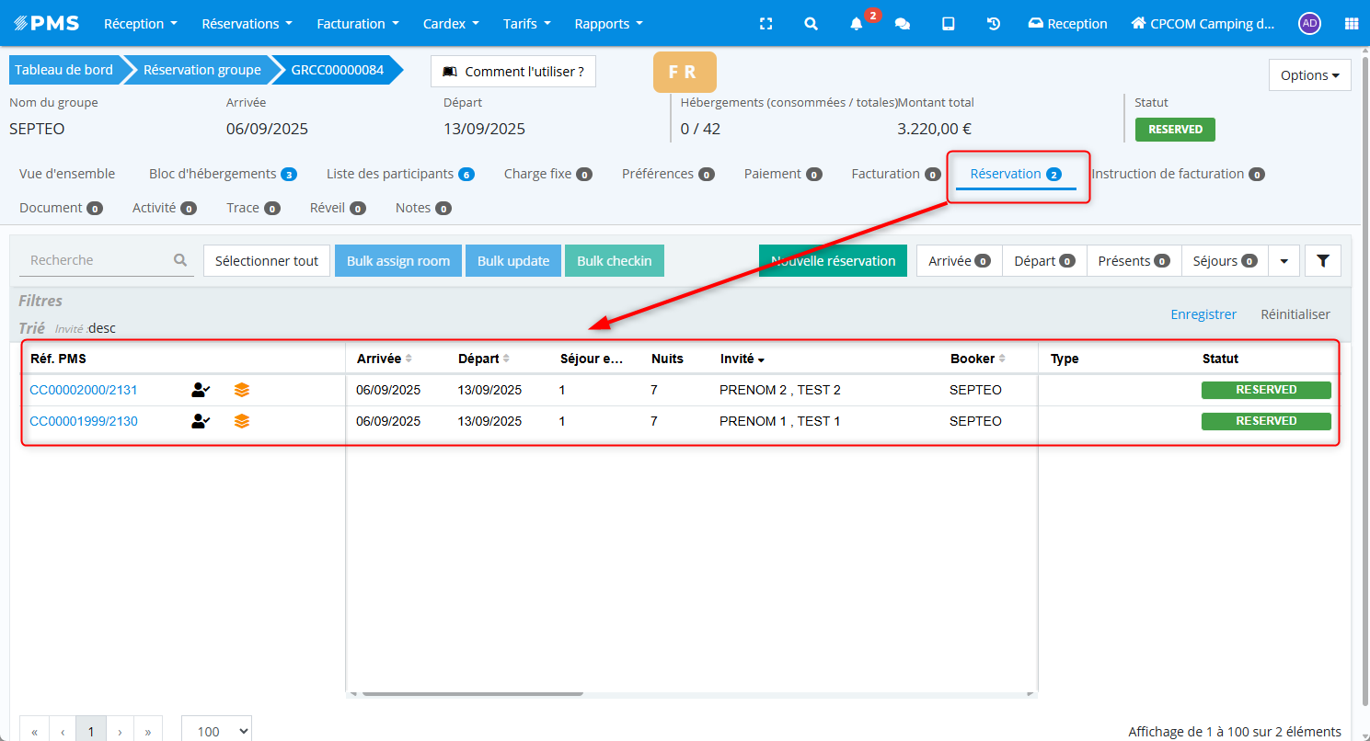Click the fullscreen icon in top bar
1370x741 pixels.
(x=766, y=24)
